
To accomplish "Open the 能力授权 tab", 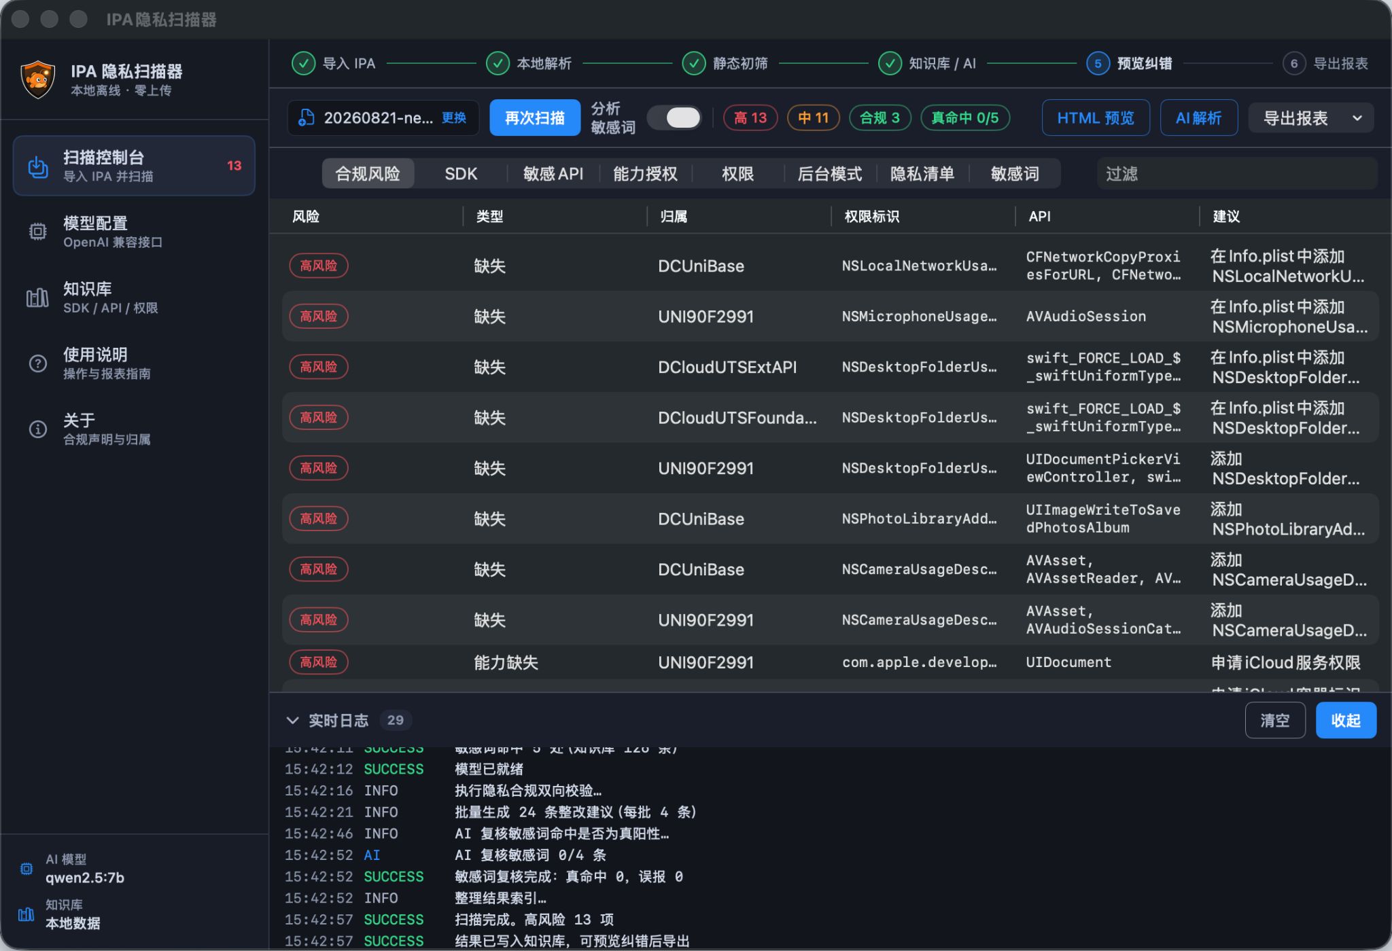I will coord(646,174).
